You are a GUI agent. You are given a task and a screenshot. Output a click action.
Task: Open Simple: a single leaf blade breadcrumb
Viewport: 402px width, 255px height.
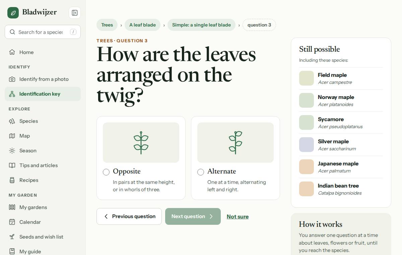(201, 25)
